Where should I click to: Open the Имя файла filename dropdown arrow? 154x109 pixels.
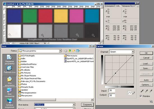click(x=74, y=105)
